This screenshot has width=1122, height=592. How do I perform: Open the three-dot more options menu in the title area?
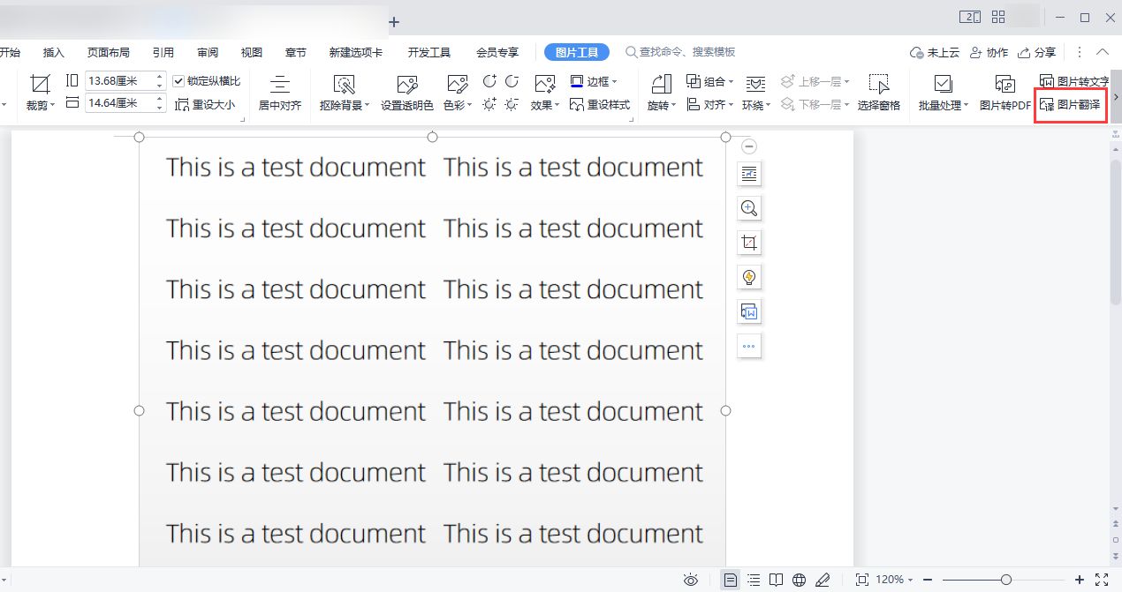point(1080,53)
